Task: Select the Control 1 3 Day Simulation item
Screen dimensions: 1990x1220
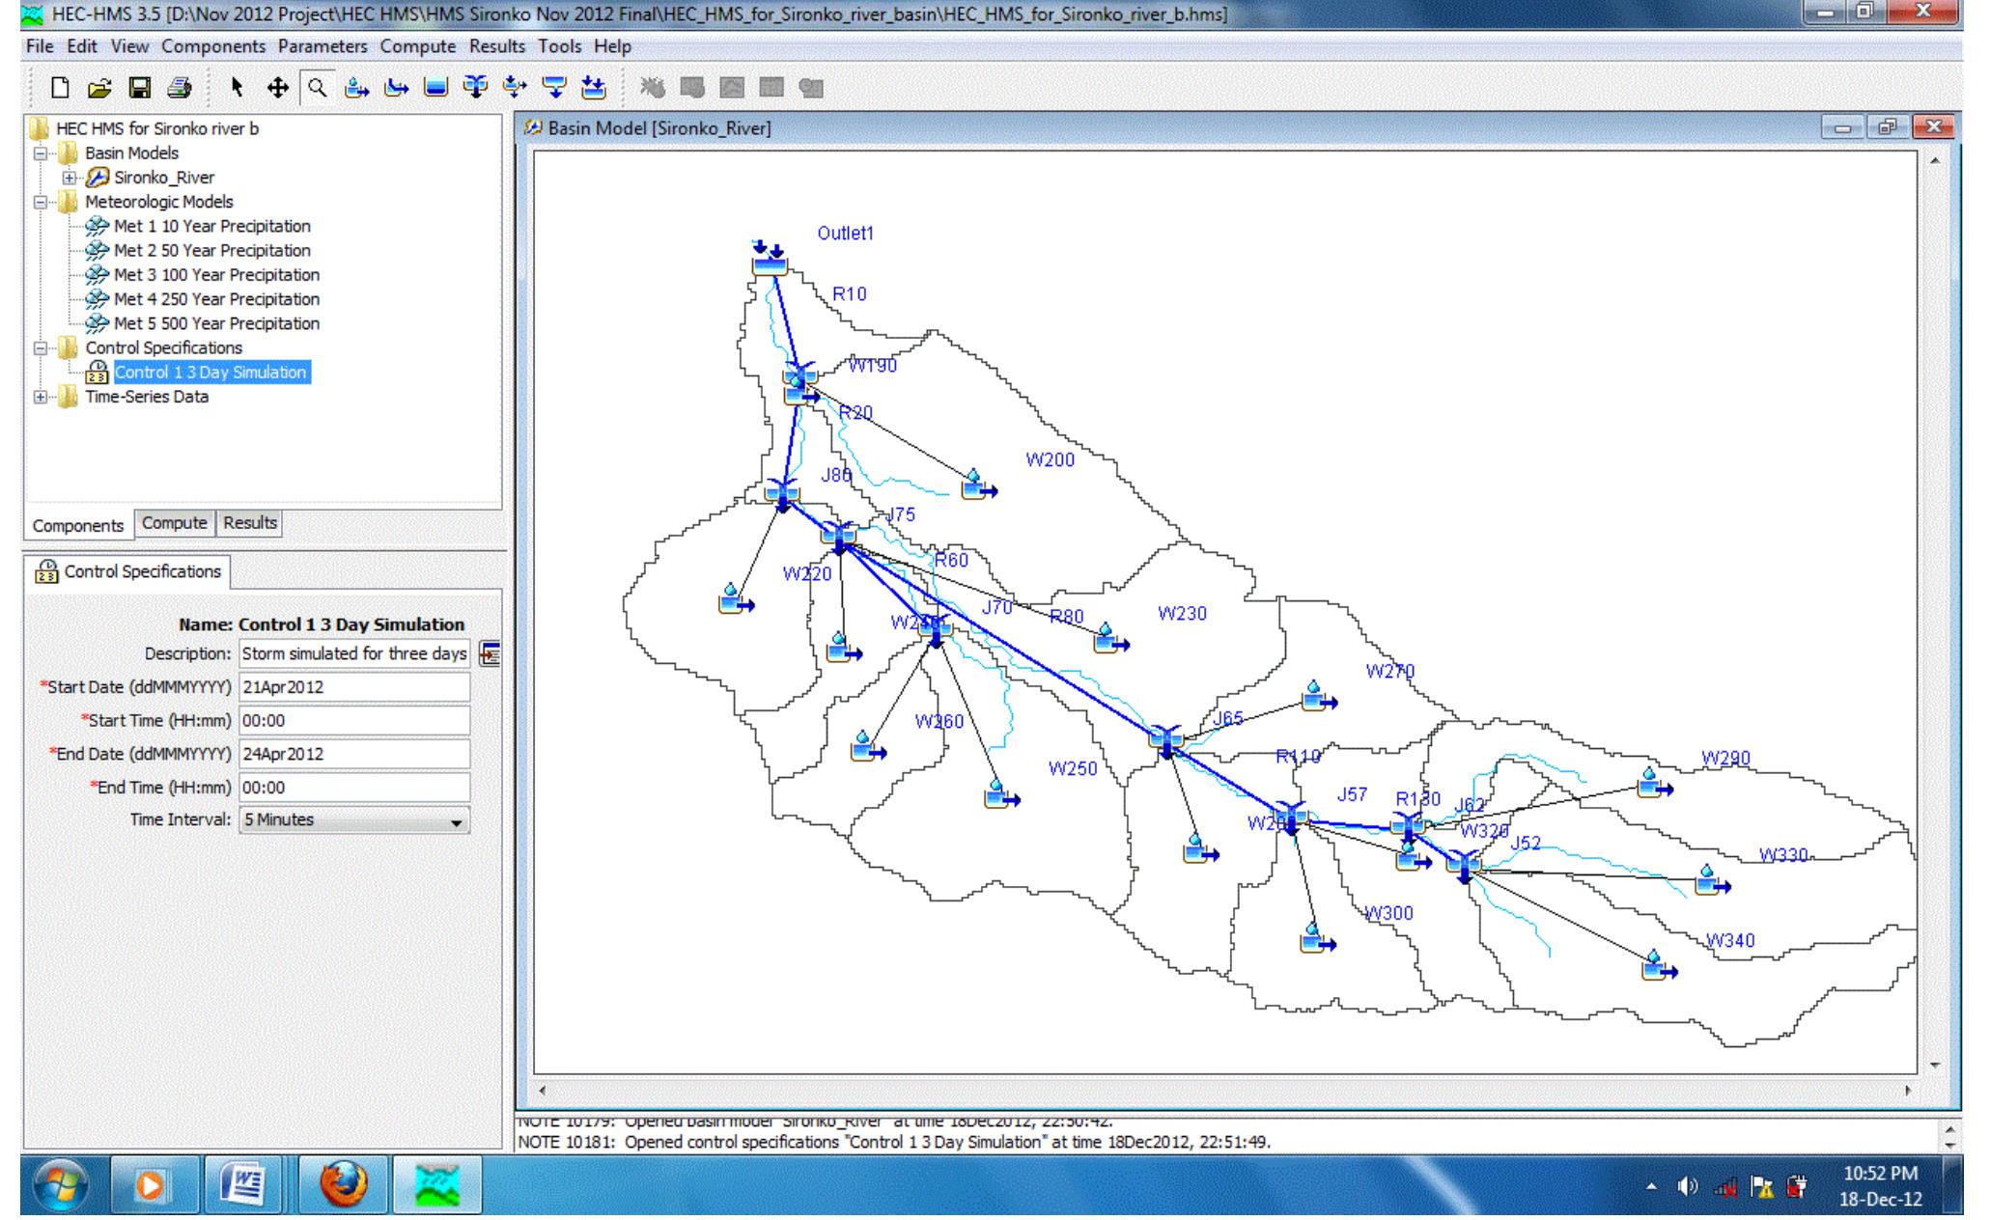Action: coord(211,373)
